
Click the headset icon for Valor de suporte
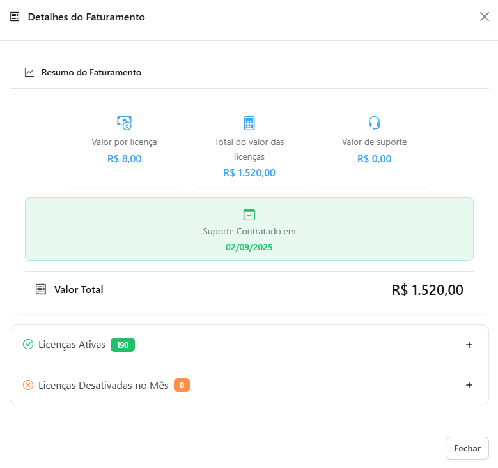point(374,123)
